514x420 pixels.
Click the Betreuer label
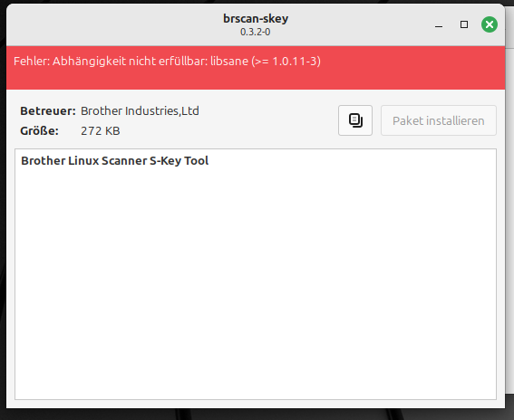click(x=48, y=111)
